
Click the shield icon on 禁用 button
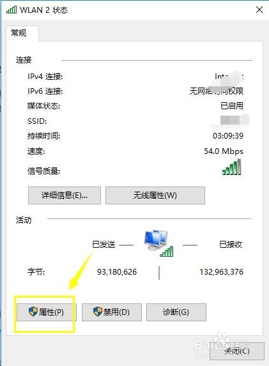pos(98,312)
